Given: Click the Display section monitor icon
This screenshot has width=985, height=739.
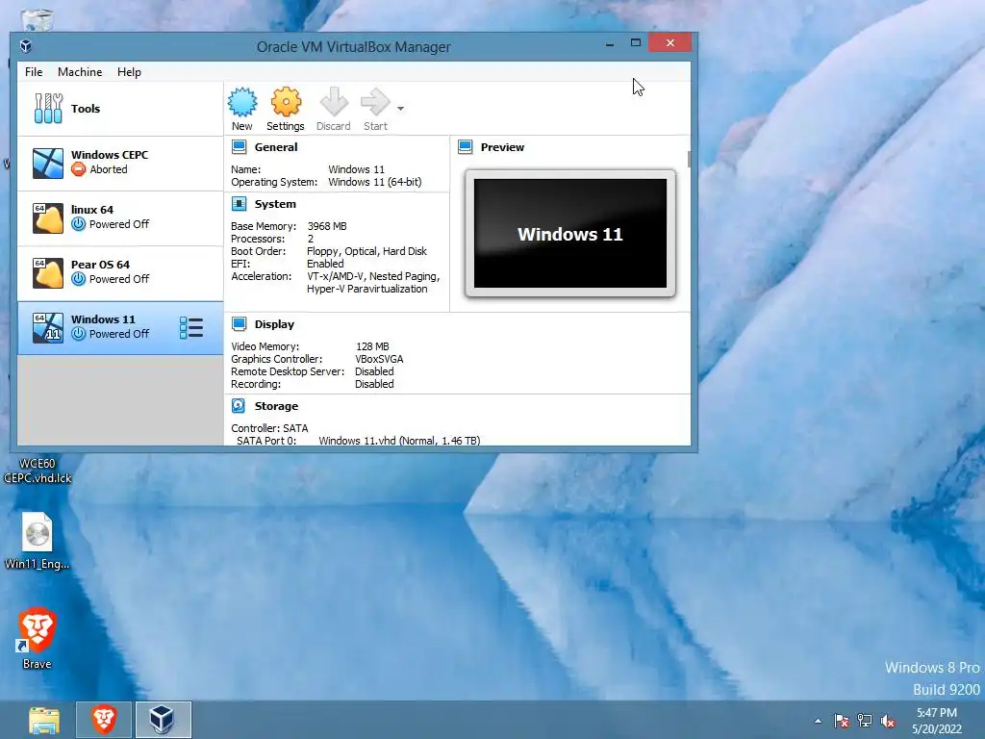Looking at the screenshot, I should (239, 324).
